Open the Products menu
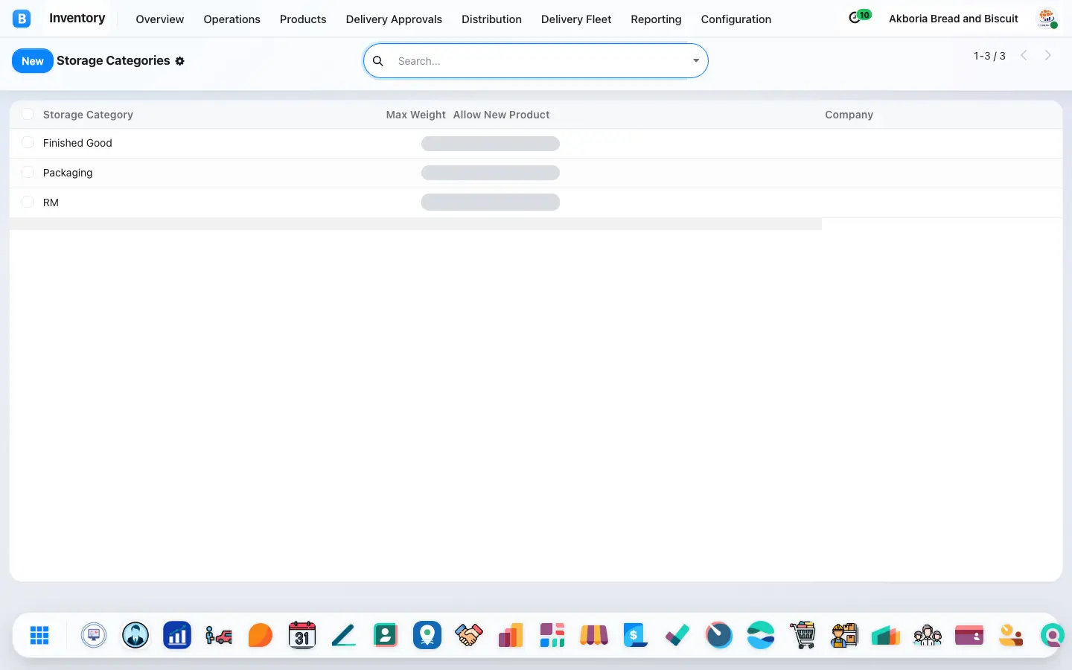 [303, 19]
